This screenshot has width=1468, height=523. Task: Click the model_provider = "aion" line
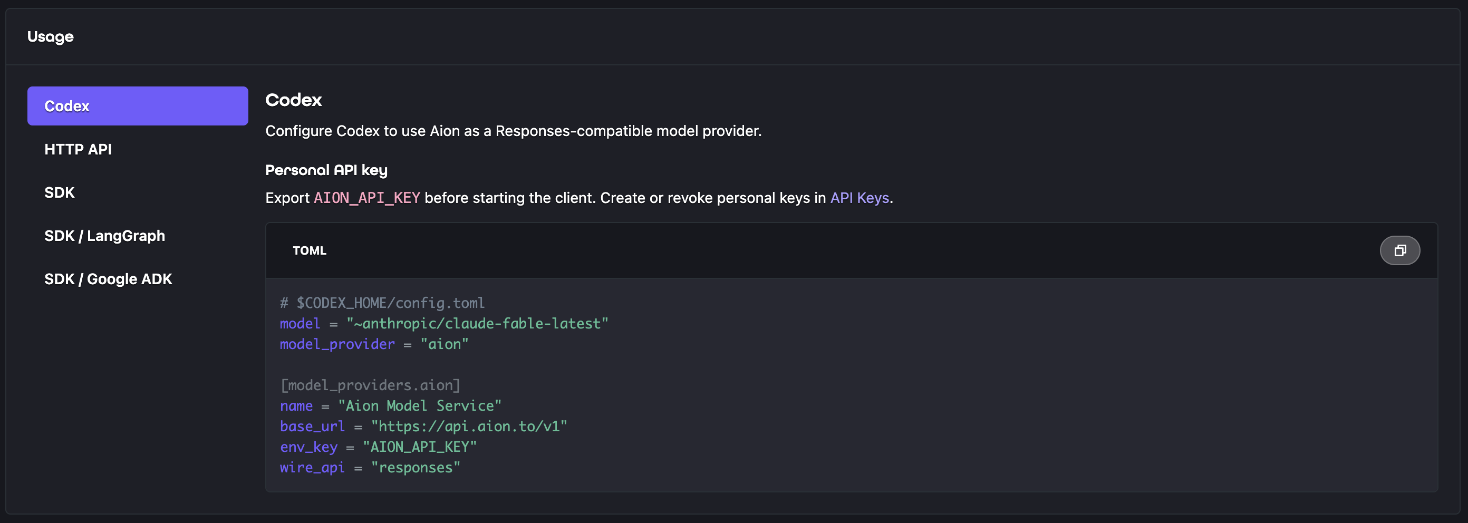pyautogui.click(x=374, y=344)
